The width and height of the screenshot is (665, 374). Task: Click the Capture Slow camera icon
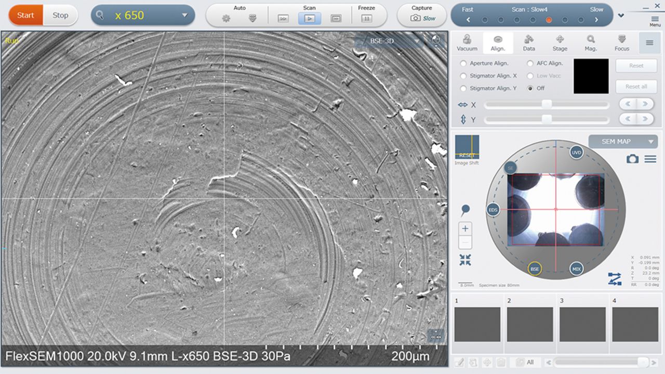click(422, 18)
